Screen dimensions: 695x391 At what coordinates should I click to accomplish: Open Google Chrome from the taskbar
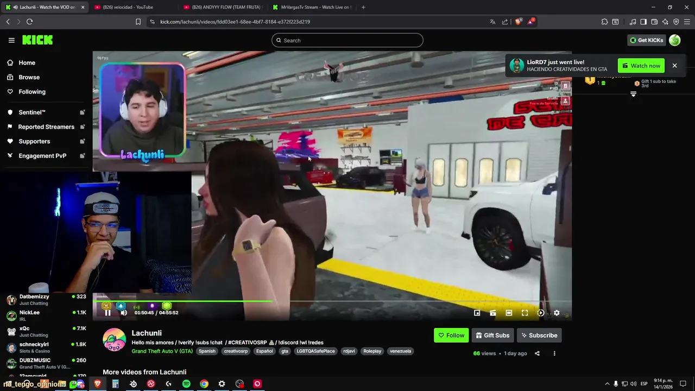(204, 384)
